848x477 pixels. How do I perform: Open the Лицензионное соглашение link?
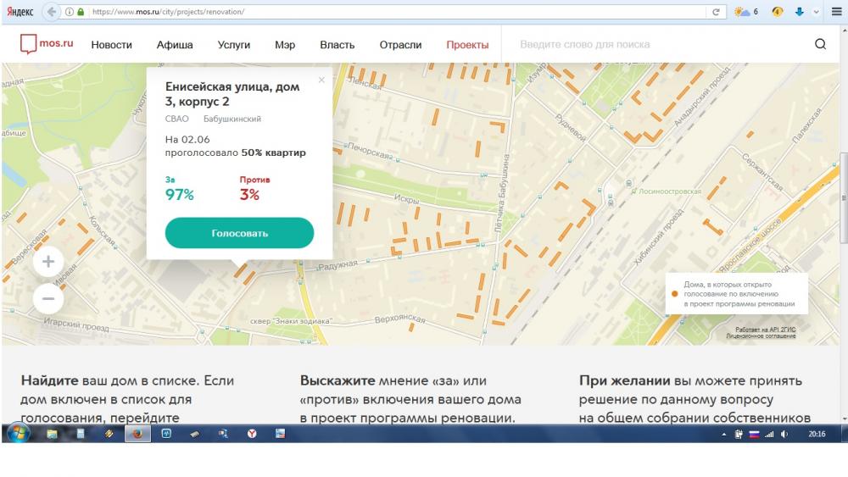pos(761,336)
